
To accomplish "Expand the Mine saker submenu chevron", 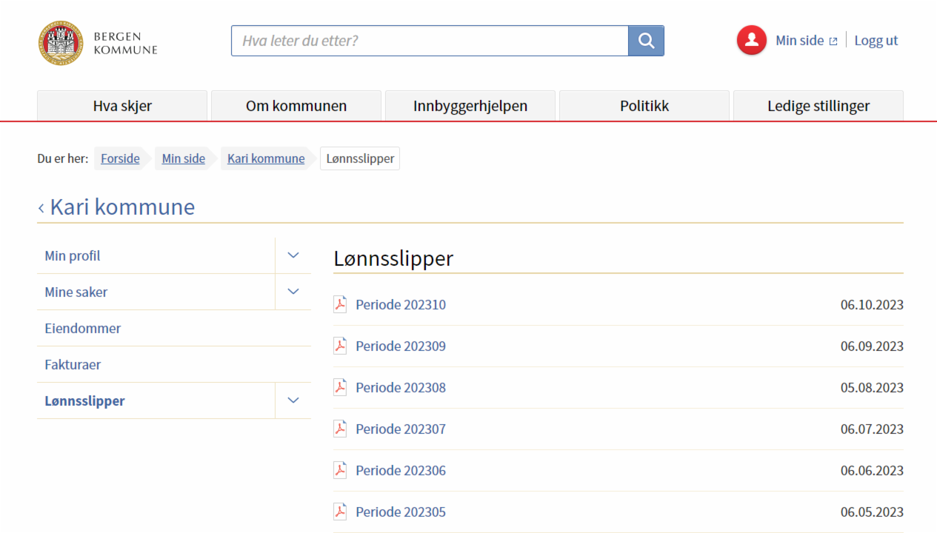I will pyautogui.click(x=293, y=292).
